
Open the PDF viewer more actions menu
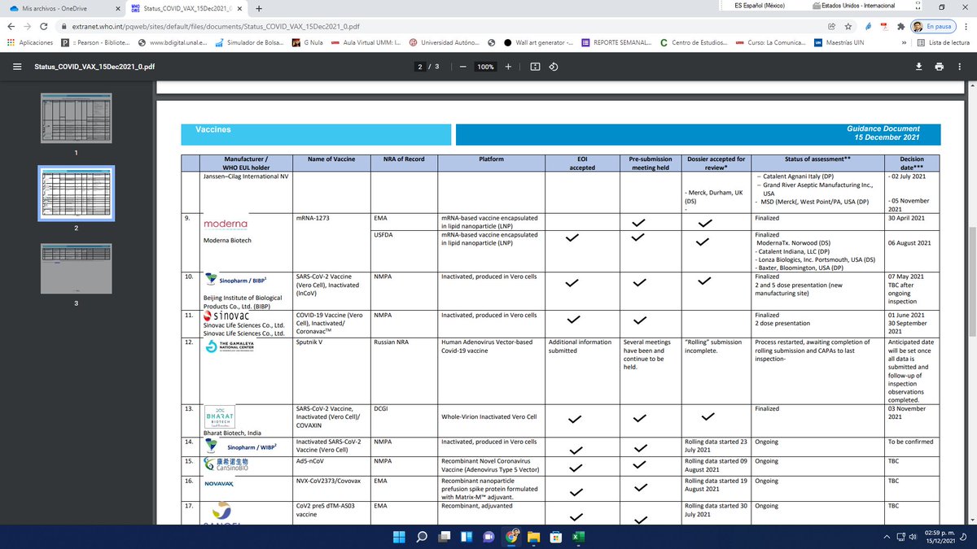pyautogui.click(x=960, y=67)
